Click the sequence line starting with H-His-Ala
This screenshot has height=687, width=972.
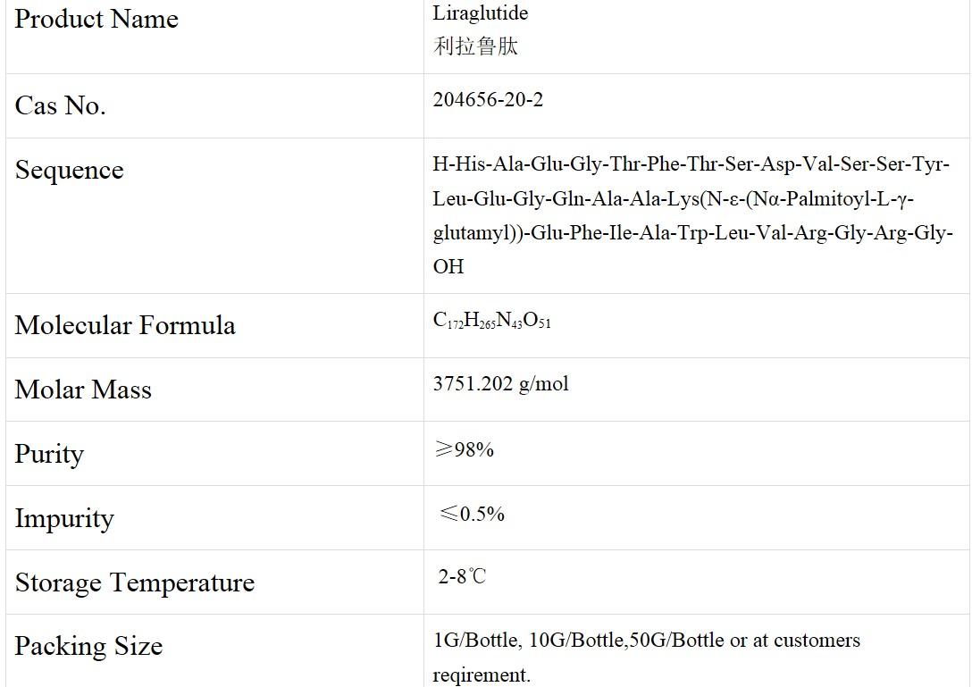pyautogui.click(x=691, y=164)
